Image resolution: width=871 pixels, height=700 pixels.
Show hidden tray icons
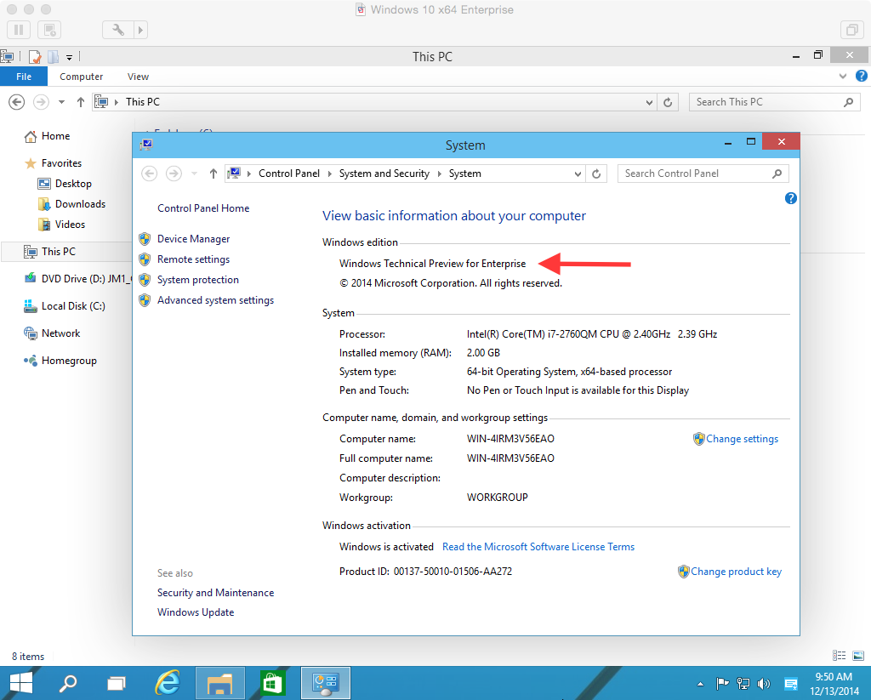click(x=701, y=684)
